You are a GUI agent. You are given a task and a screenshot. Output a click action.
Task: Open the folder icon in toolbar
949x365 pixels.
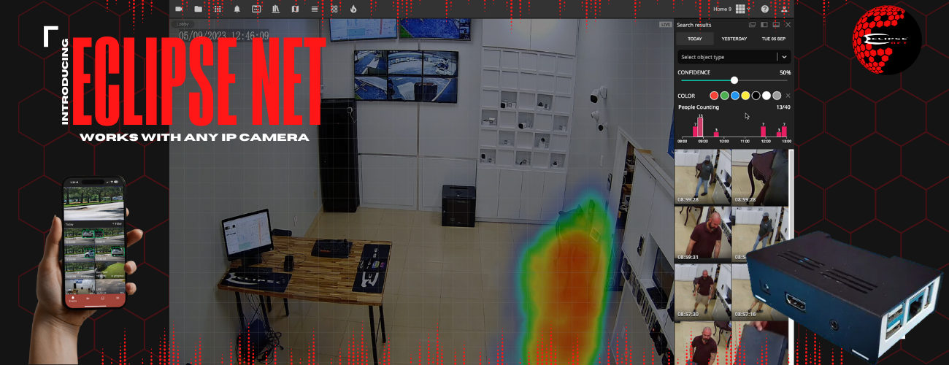[199, 9]
